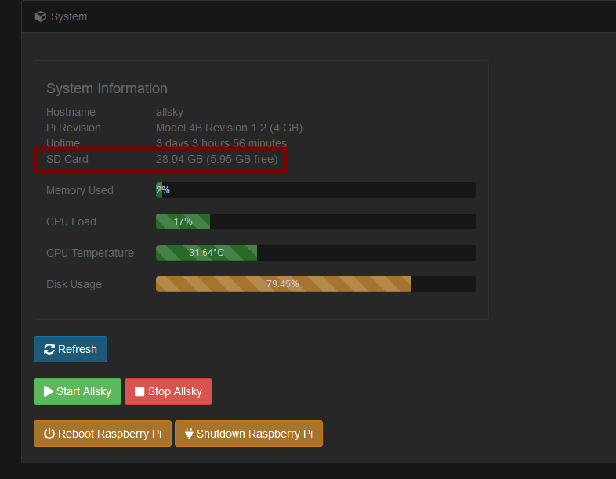This screenshot has height=479, width=616.
Task: Click the CPU Load 17% bar
Action: pyautogui.click(x=316, y=221)
